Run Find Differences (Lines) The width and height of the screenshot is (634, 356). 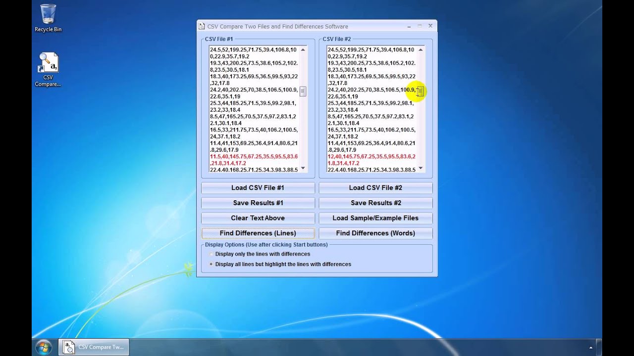(x=258, y=233)
